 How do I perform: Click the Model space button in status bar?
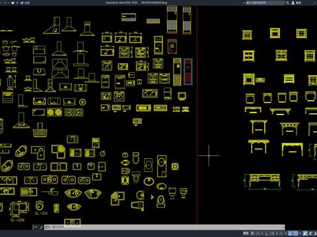[x=246, y=233]
